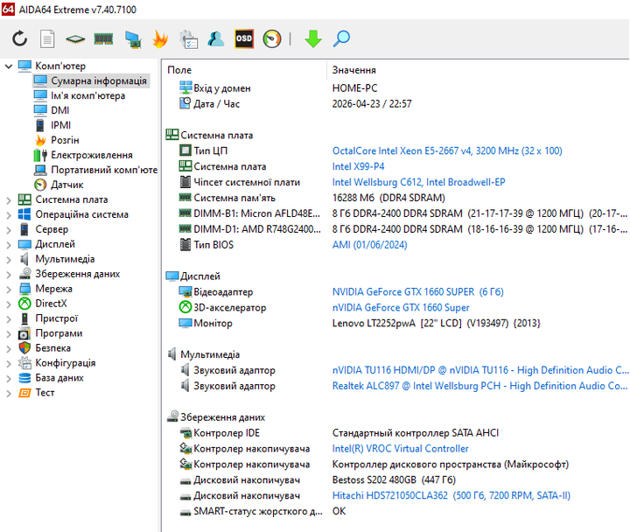630x532 pixels.
Task: Open the Intel Wellsburg C612 chipset link
Action: tap(418, 182)
